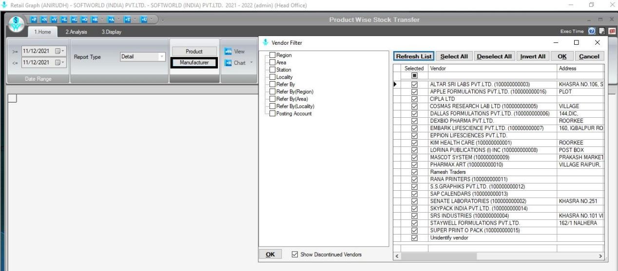618x271 pixels.
Task: Toggle the Posting Account checkbox
Action: click(272, 113)
